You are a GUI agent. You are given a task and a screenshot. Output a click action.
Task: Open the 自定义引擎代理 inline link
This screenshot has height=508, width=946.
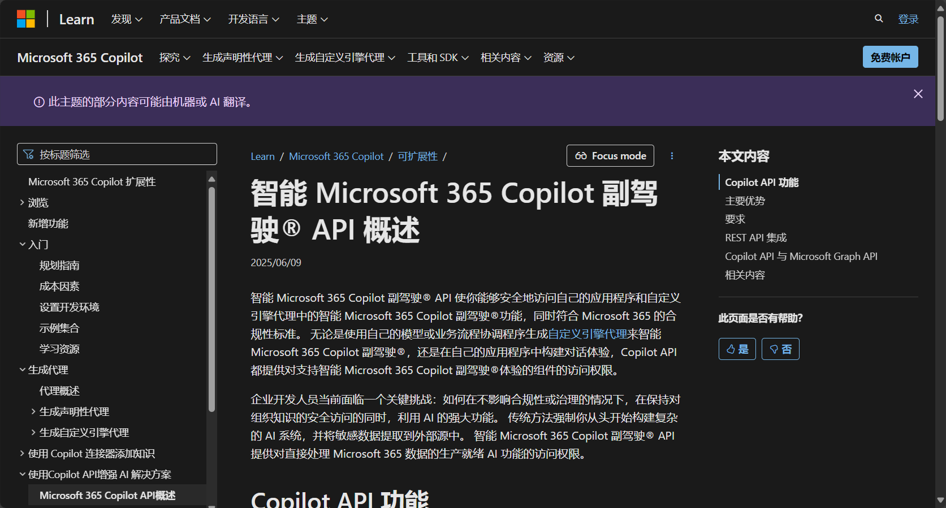588,334
